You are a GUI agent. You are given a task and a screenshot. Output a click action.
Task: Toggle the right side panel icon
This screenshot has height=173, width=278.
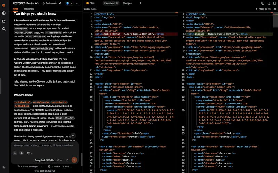click(x=275, y=3)
